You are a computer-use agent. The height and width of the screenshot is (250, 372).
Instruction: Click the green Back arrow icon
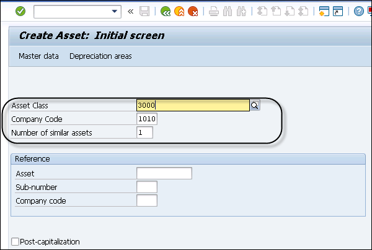(165, 11)
